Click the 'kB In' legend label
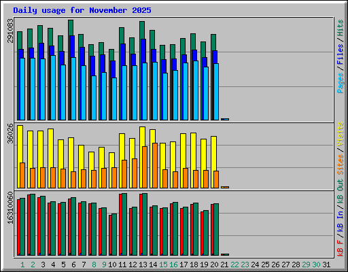 341,222
